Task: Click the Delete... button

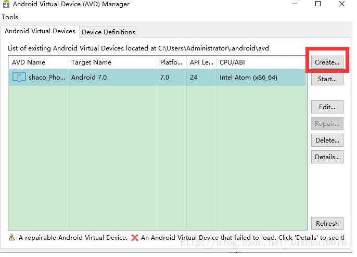Action: 327,140
